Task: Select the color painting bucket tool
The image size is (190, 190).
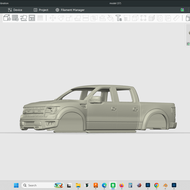Action: tap(110, 18)
